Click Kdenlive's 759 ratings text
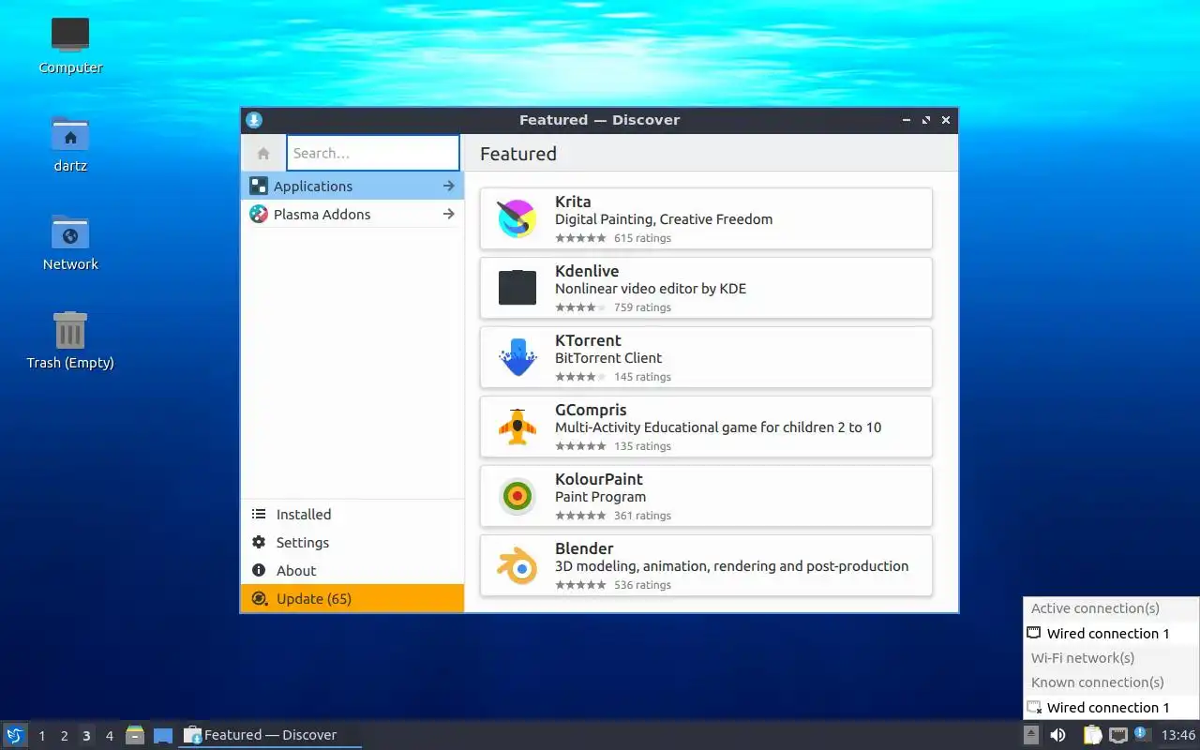 [642, 307]
